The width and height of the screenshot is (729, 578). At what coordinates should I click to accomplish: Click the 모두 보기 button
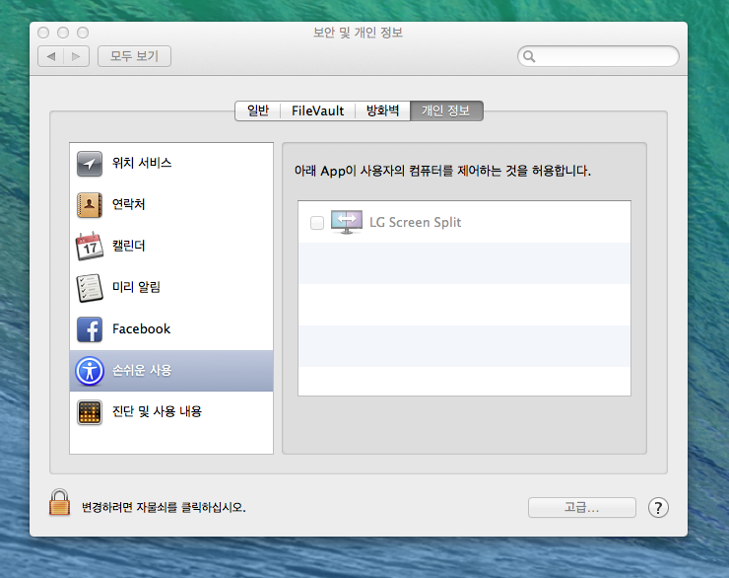(134, 56)
